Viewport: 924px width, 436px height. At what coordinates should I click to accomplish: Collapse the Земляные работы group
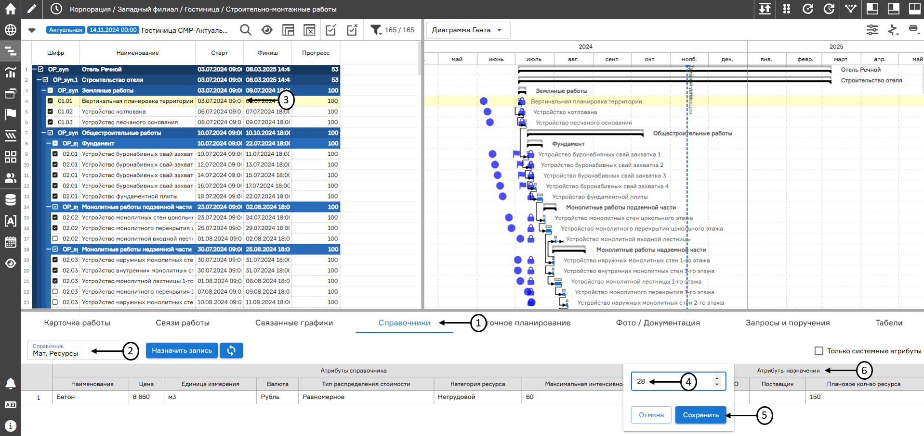44,90
